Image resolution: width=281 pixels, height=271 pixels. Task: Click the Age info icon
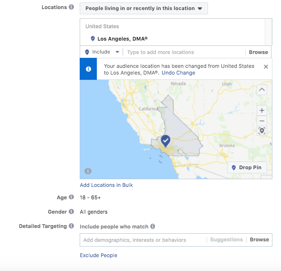click(72, 197)
